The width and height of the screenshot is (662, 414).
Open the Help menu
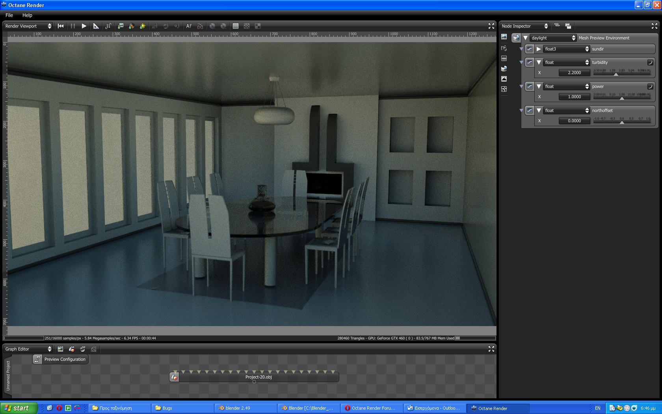click(27, 15)
